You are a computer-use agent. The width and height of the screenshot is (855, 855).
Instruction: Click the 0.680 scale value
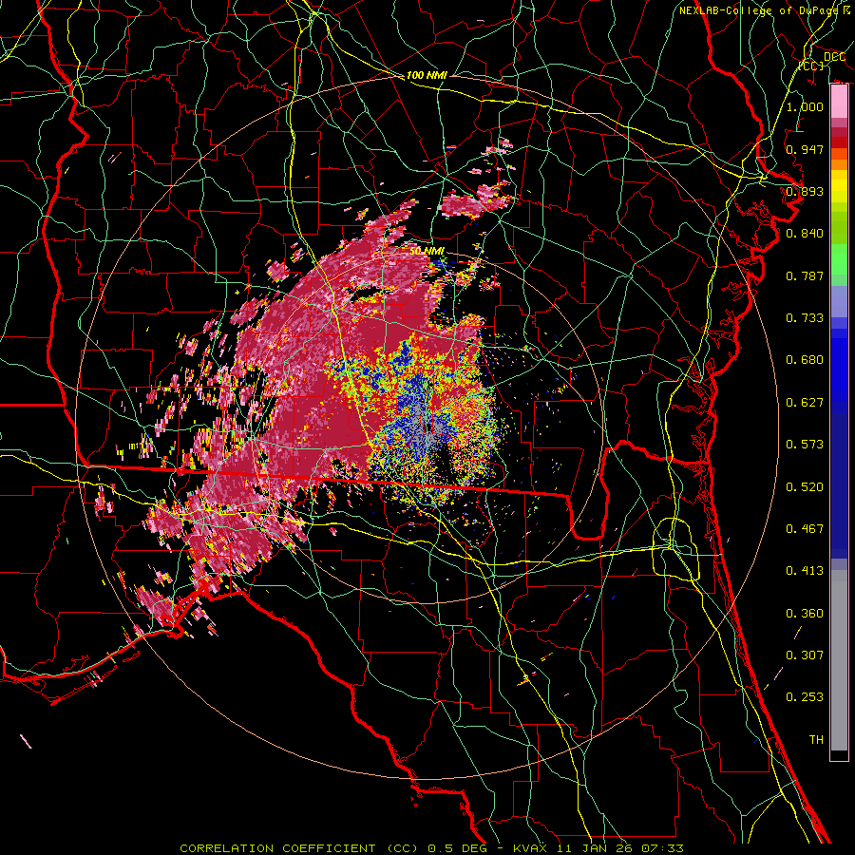pos(805,360)
